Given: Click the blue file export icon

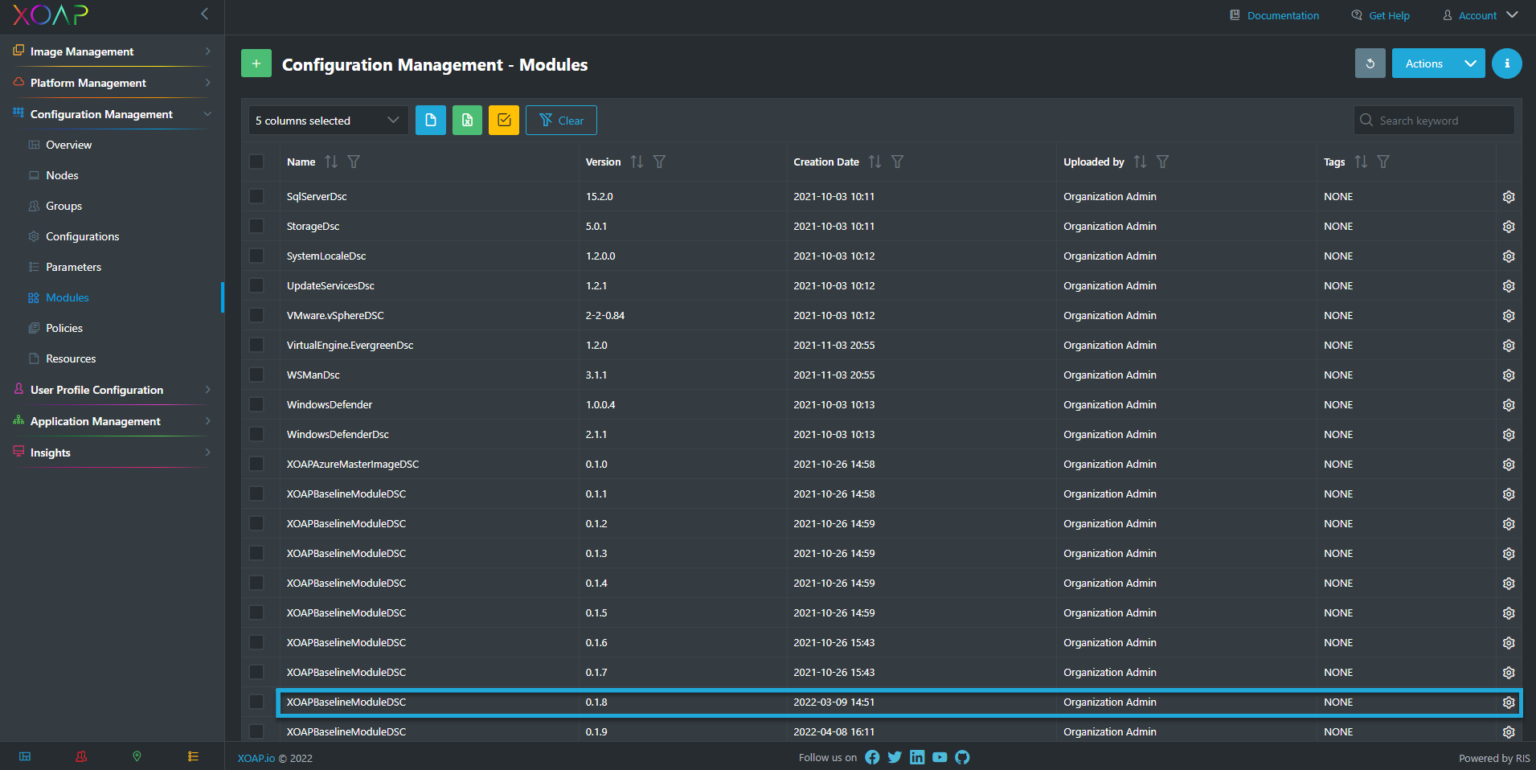Looking at the screenshot, I should [x=431, y=121].
